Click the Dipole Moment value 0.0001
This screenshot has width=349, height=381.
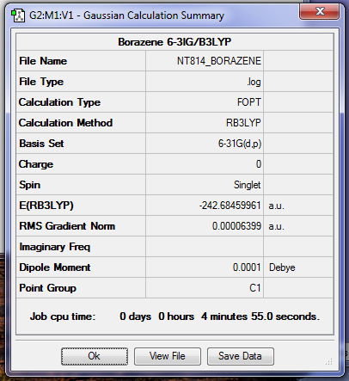click(205, 267)
